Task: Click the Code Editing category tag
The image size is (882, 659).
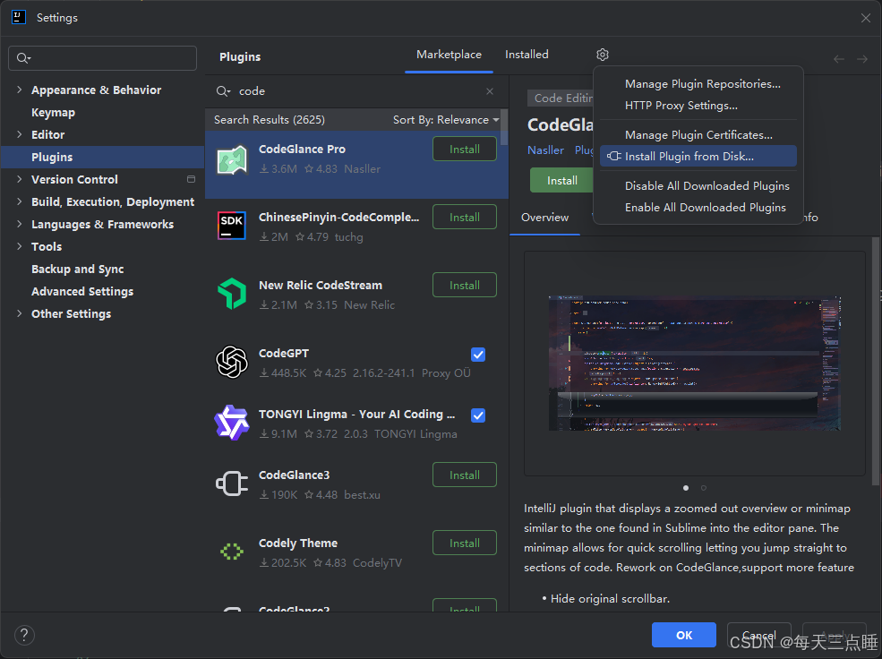Action: (x=562, y=98)
